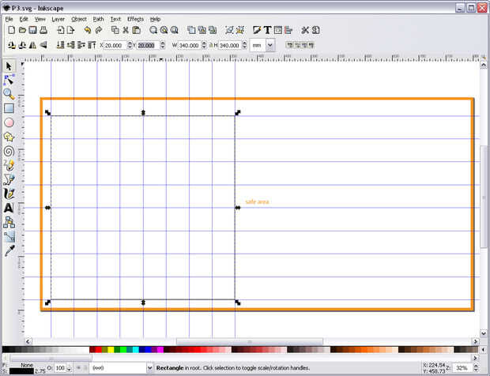Ungroup the selected group
The image size is (490, 376).
[240, 30]
